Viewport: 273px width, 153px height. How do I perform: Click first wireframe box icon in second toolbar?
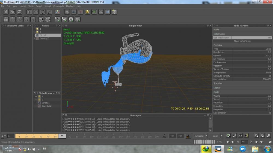coord(41,19)
